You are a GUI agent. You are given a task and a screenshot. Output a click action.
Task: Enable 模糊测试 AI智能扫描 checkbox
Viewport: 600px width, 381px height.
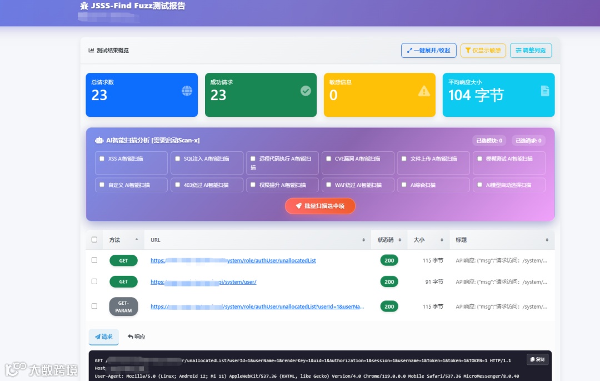pos(480,159)
